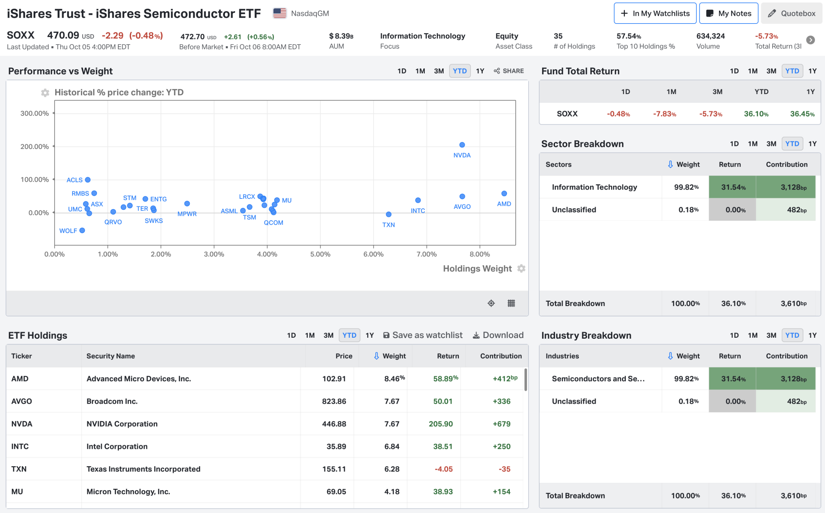This screenshot has height=513, width=825.
Task: Click the US flag icon next to NasdaqGM
Action: (279, 13)
